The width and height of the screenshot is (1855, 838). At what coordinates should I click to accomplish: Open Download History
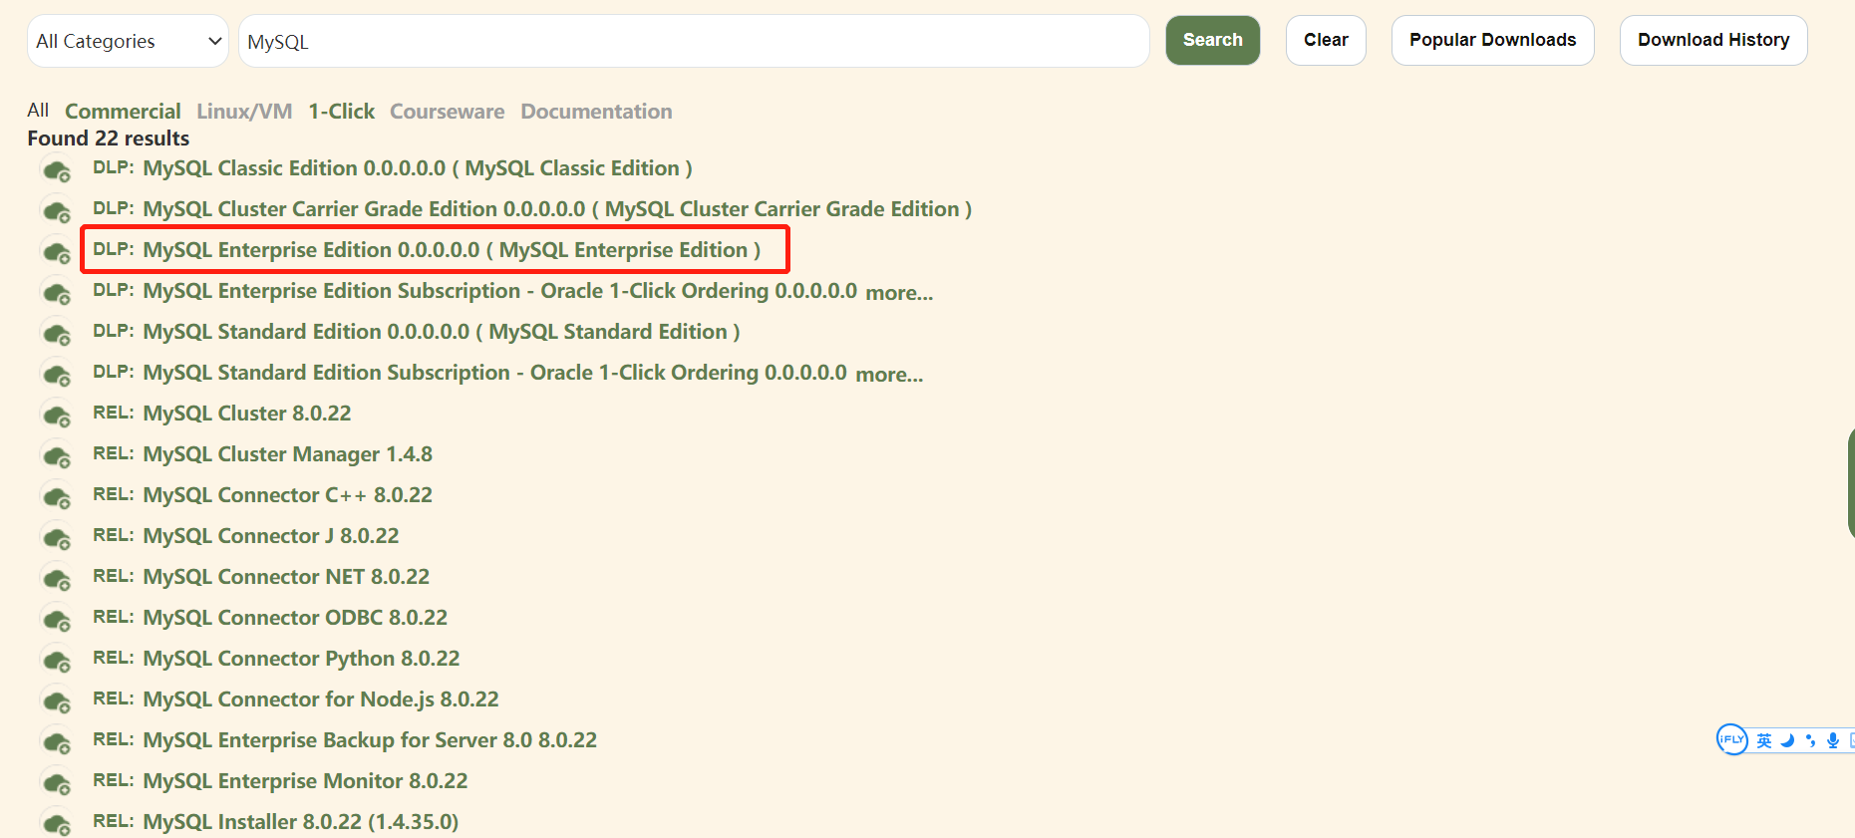click(1713, 40)
